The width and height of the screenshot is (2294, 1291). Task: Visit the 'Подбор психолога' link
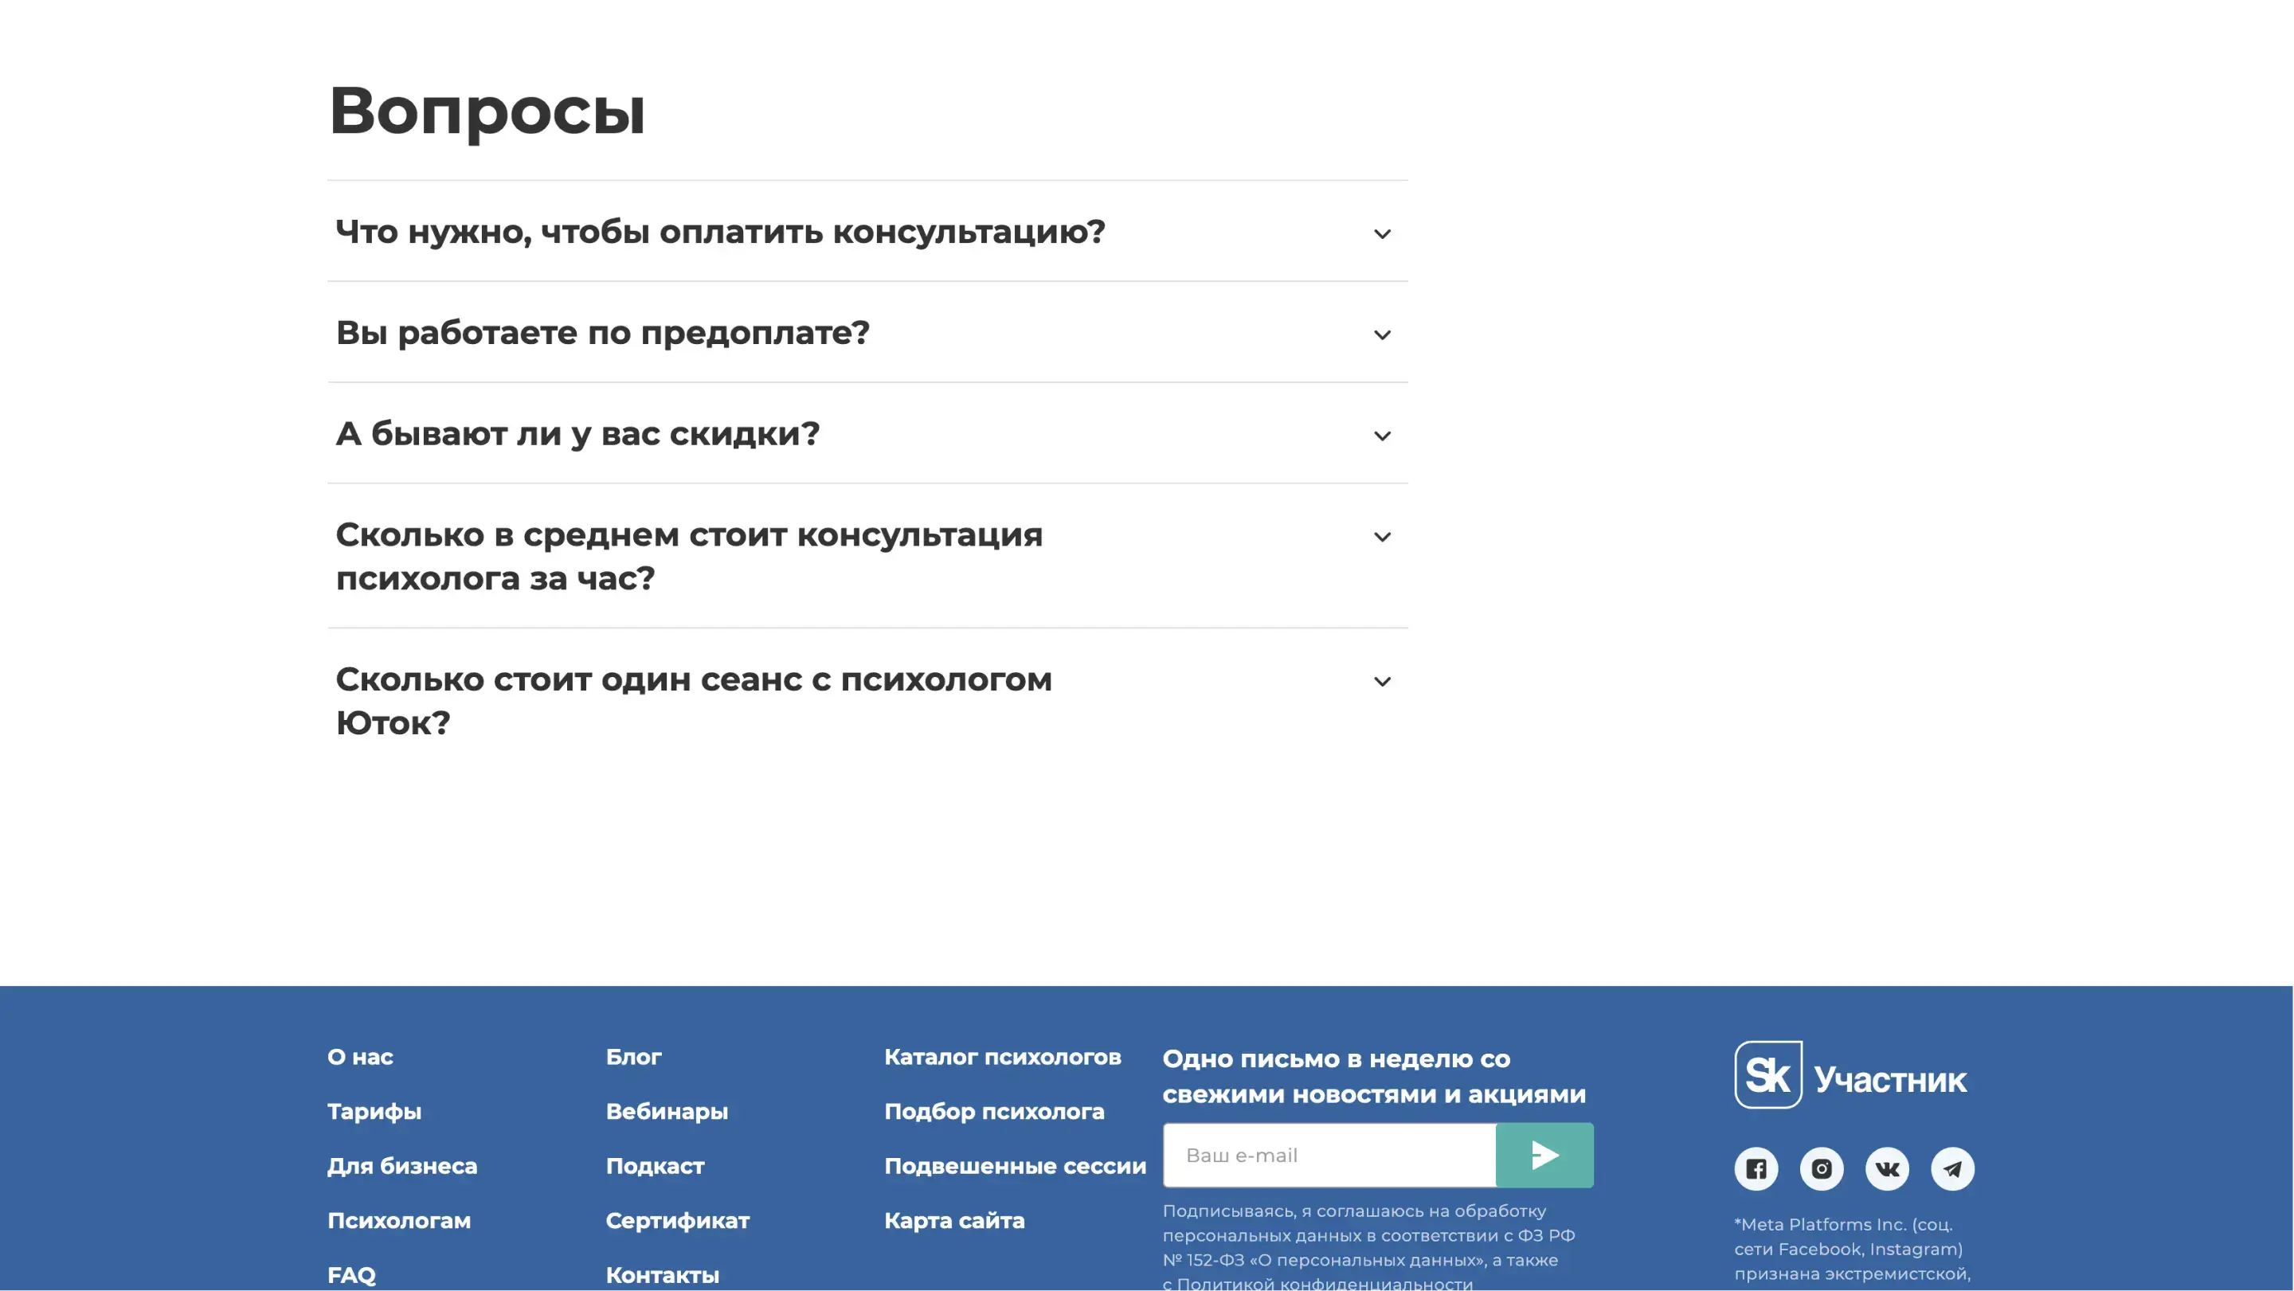[994, 1111]
